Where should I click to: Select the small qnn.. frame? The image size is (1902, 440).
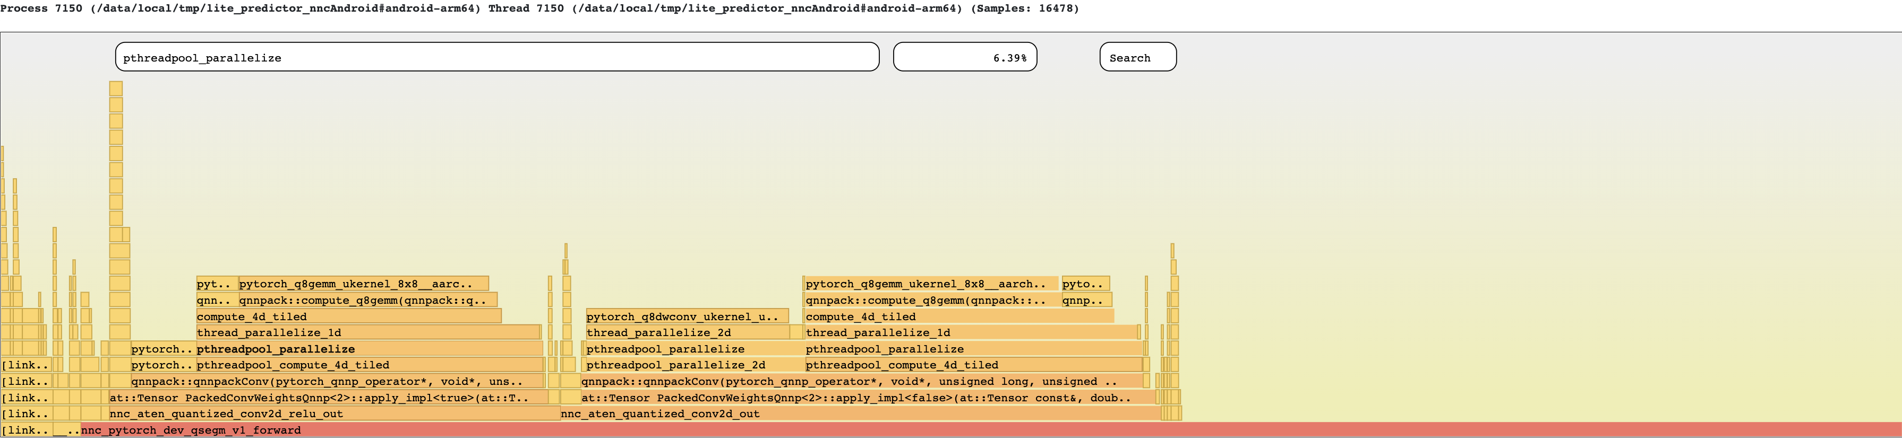(217, 301)
